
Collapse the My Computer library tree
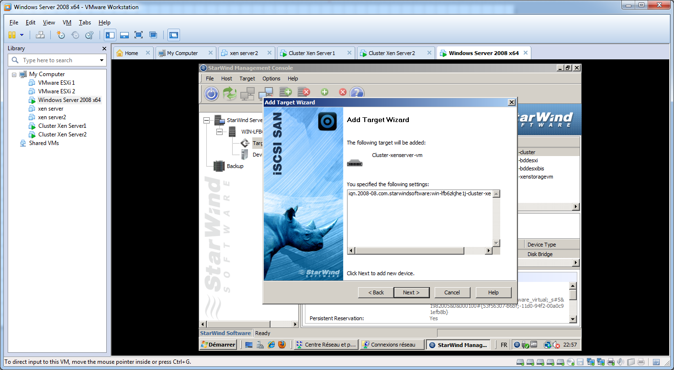(x=14, y=75)
